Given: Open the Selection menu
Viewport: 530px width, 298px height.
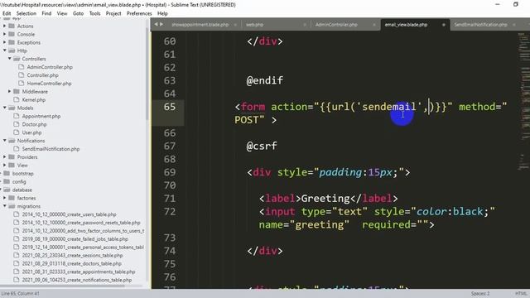Looking at the screenshot, I should pos(26,13).
